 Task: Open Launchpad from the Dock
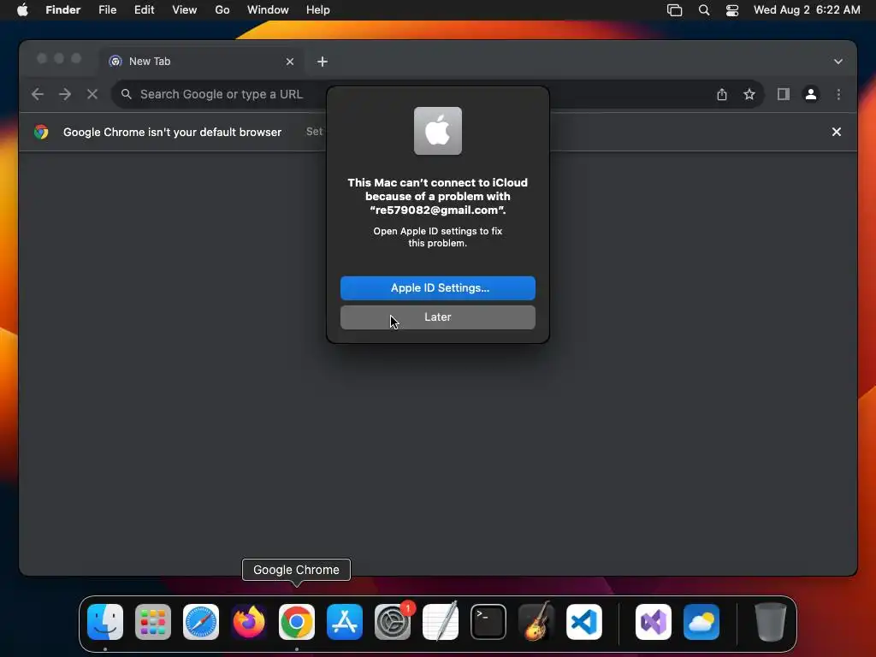coord(153,622)
